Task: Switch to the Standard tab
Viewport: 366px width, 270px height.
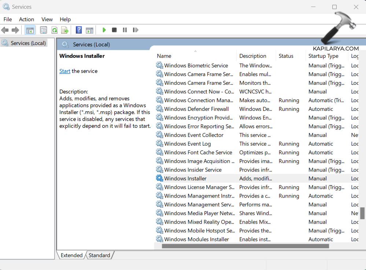Action: (x=99, y=255)
